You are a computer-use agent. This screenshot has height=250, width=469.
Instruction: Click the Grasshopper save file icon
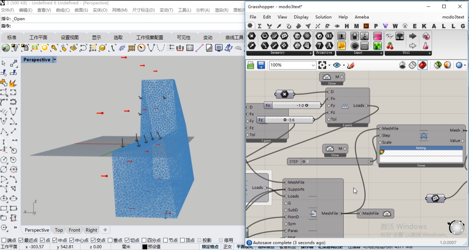click(x=261, y=65)
